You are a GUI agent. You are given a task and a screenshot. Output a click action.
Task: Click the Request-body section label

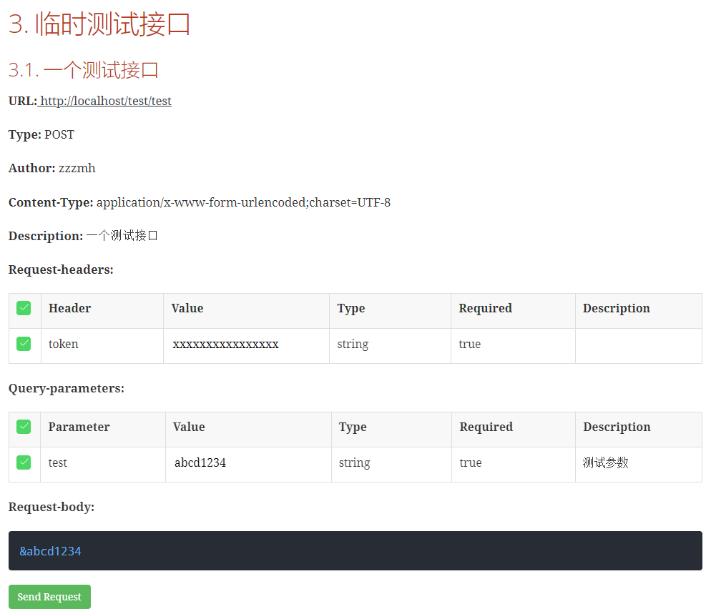tap(52, 507)
